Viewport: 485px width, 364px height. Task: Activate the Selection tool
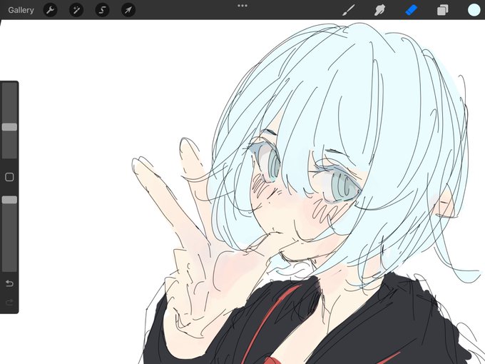coord(102,10)
